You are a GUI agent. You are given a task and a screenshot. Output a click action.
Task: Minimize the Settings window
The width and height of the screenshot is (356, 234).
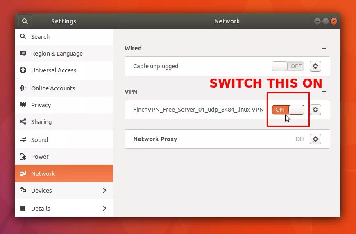pos(317,21)
